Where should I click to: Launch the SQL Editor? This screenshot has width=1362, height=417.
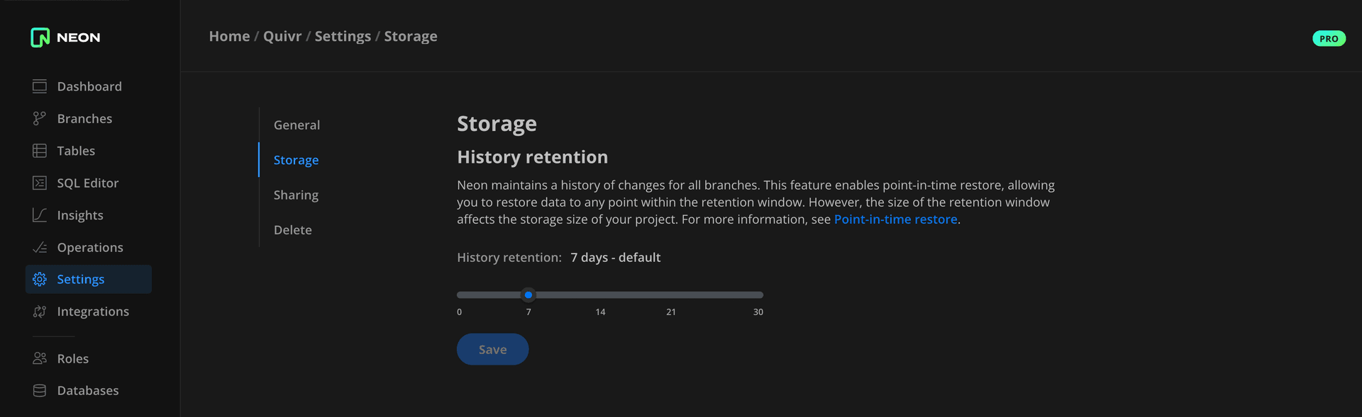pyautogui.click(x=87, y=183)
